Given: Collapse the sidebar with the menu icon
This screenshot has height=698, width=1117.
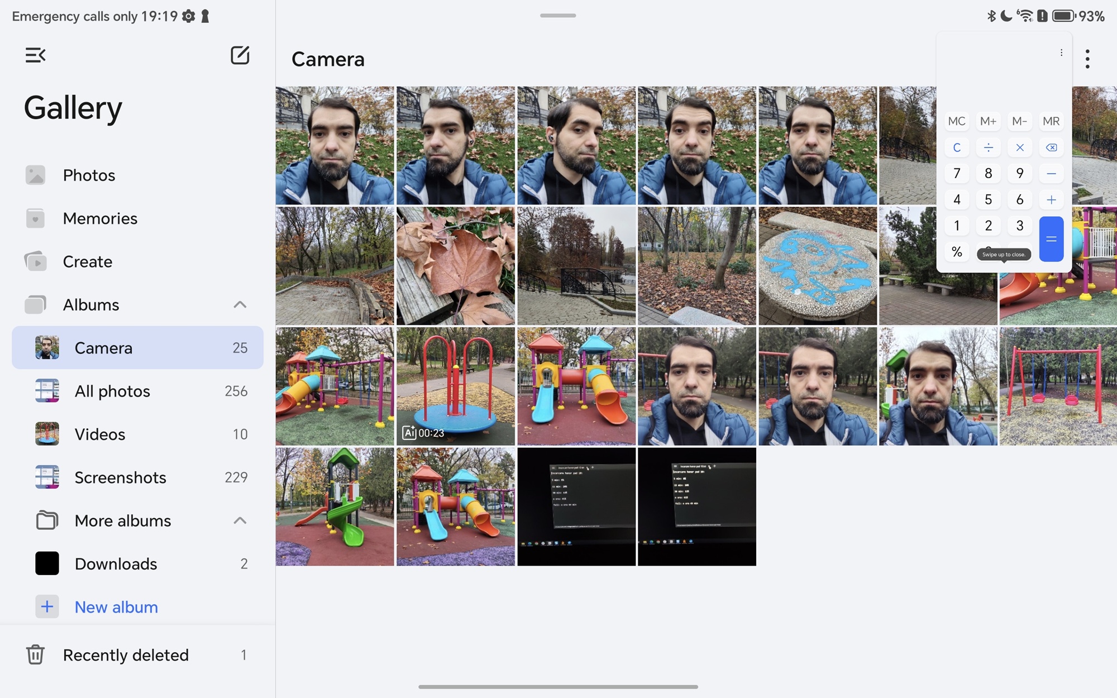Looking at the screenshot, I should point(35,55).
